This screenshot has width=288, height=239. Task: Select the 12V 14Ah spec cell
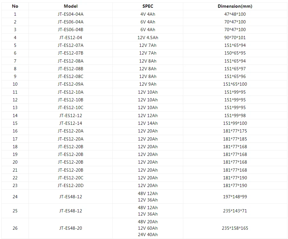[148, 123]
